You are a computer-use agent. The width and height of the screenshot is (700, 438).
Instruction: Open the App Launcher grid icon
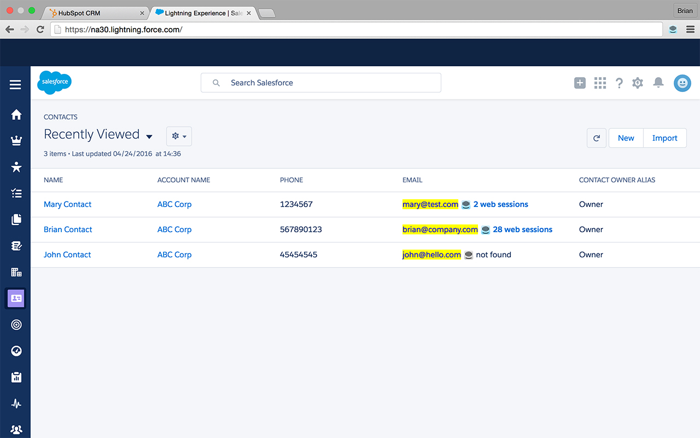pyautogui.click(x=599, y=83)
